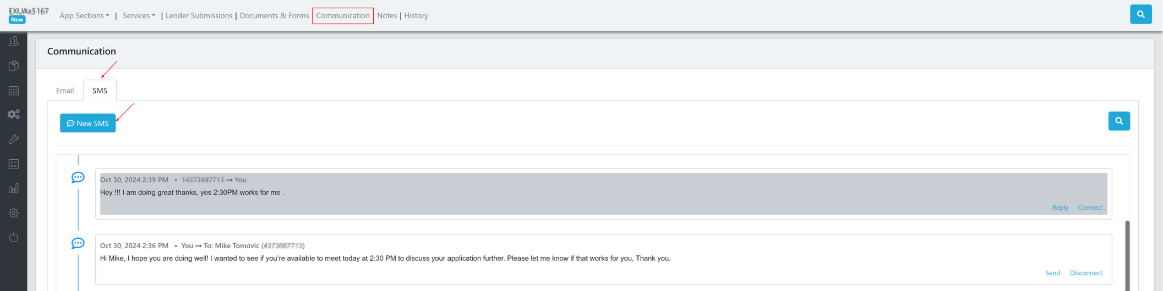
Task: Open the bar chart reports icon
Action: pos(14,188)
